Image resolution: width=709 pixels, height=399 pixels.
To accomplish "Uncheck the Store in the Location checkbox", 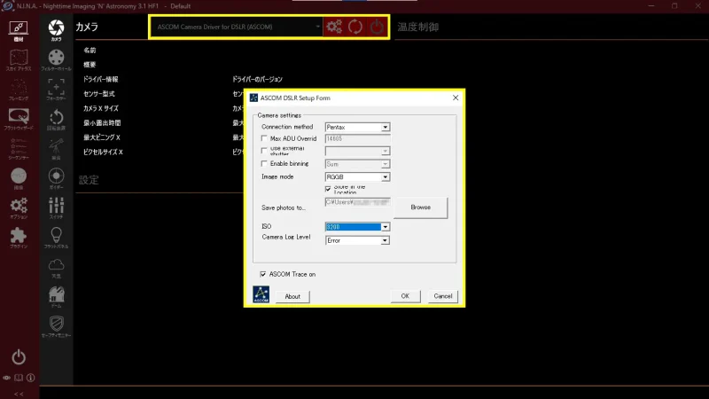I will click(x=328, y=189).
